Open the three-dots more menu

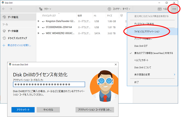pyautogui.click(x=174, y=9)
